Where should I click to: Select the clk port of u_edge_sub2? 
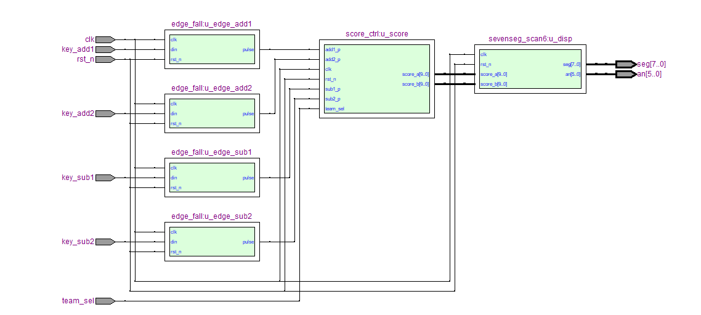point(174,232)
